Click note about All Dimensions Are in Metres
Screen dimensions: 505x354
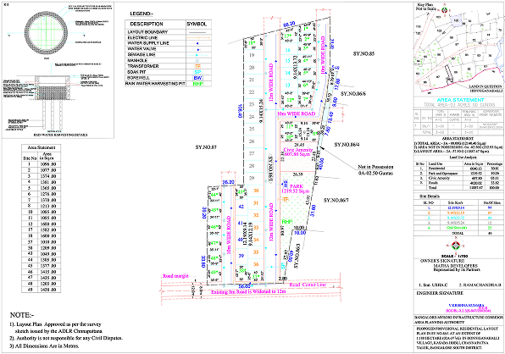pos(44,346)
